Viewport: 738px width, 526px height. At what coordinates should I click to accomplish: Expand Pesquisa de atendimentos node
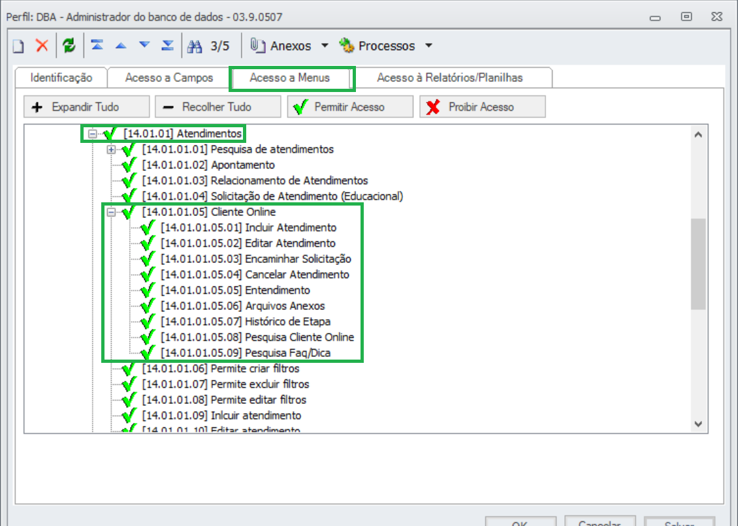pos(111,149)
